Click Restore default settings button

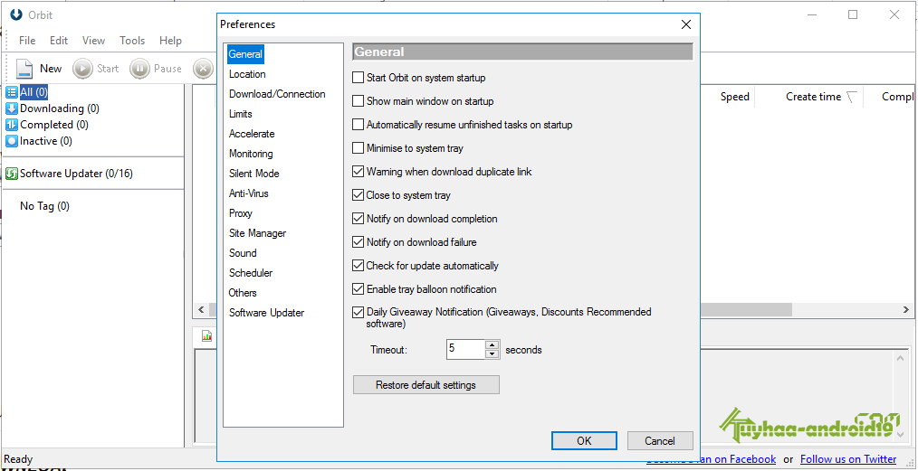(x=426, y=385)
